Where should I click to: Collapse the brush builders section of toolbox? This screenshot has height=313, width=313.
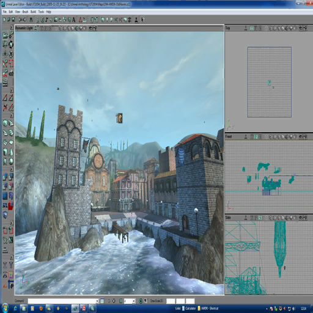(x=12, y=116)
